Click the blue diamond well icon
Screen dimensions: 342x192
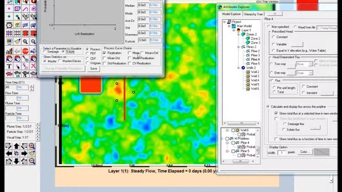[9, 17]
